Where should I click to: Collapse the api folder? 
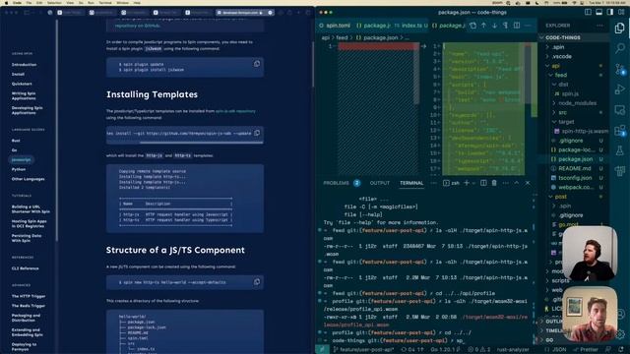(547, 66)
